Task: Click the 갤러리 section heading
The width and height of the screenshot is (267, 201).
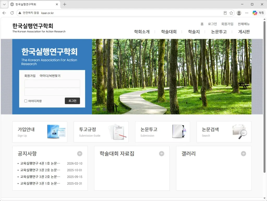Action: (189, 154)
